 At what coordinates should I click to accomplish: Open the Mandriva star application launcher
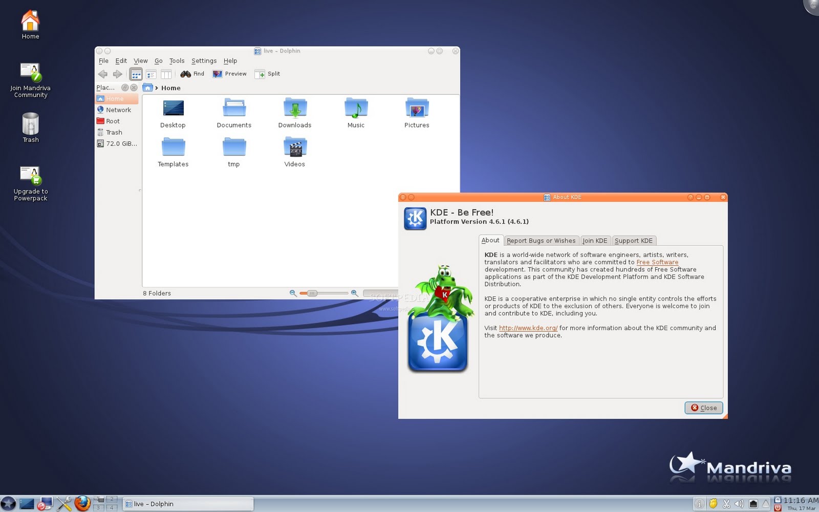point(8,504)
